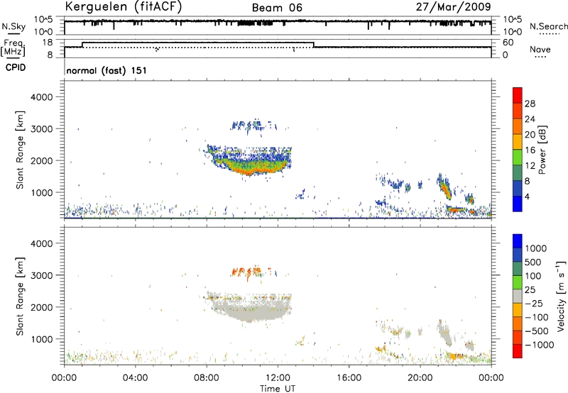The height and width of the screenshot is (393, 568).
Task: Click '3000' tick on the velocity panel
Action: click(x=42, y=275)
